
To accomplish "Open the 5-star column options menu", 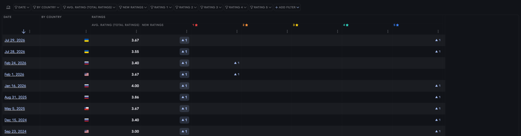I will (438, 31).
